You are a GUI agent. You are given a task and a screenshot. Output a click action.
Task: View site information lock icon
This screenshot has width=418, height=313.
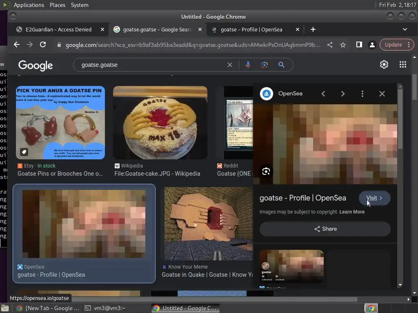(x=59, y=45)
